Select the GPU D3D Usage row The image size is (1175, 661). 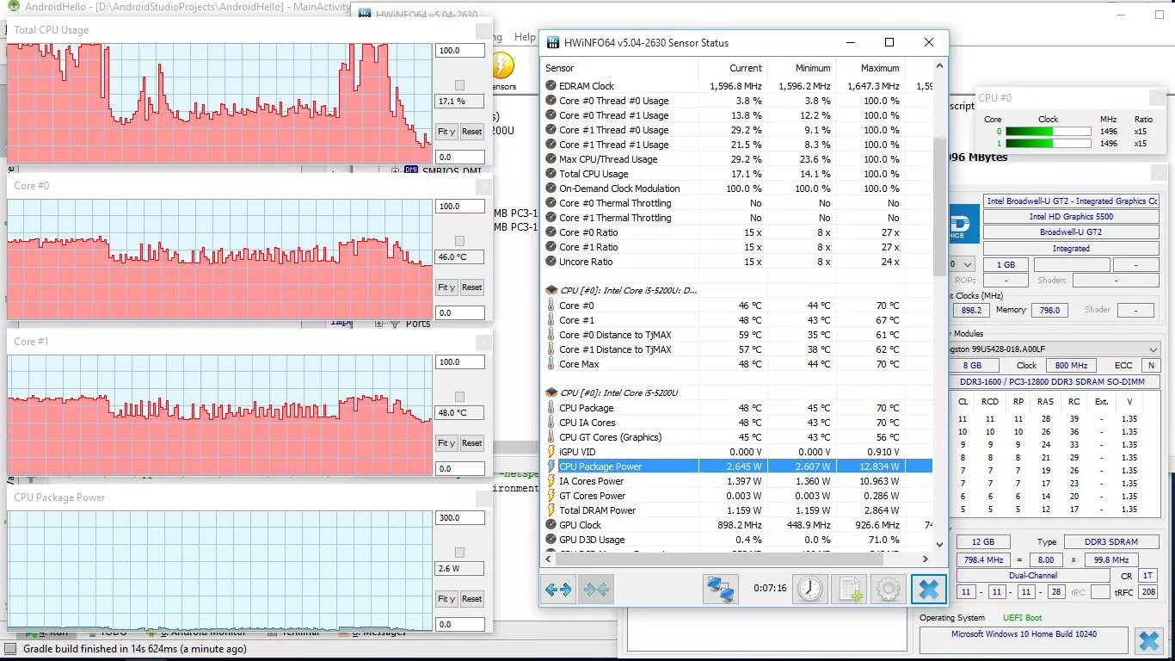[738, 540]
